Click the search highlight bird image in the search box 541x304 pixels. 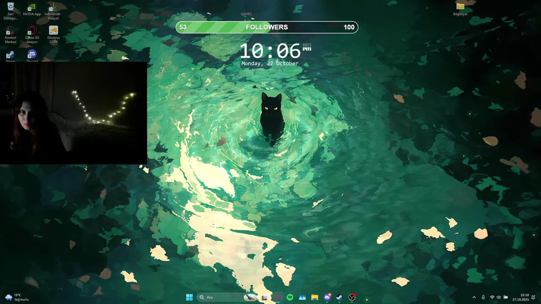(250, 297)
